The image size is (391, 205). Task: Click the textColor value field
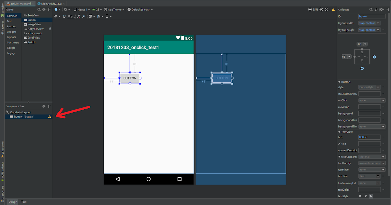369,190
